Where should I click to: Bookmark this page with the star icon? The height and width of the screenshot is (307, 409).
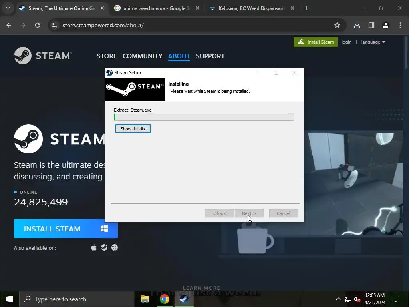[x=337, y=25]
